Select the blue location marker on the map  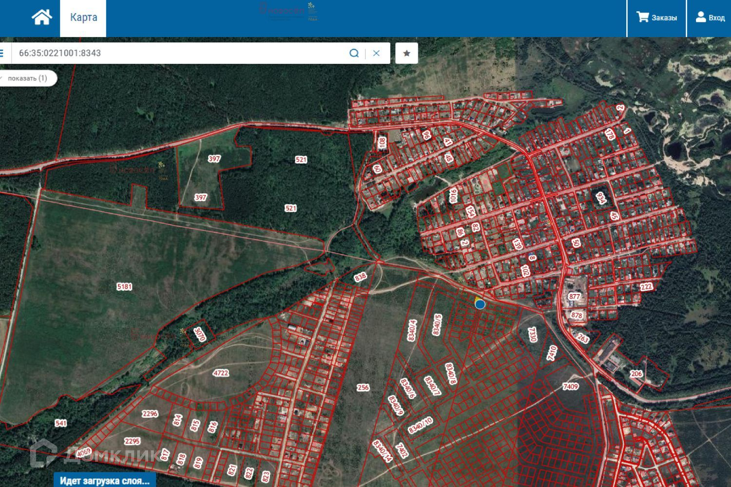click(x=480, y=304)
